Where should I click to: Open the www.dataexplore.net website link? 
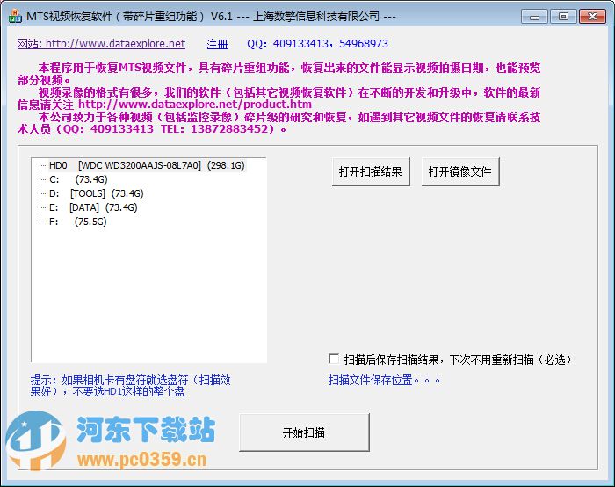(x=101, y=44)
